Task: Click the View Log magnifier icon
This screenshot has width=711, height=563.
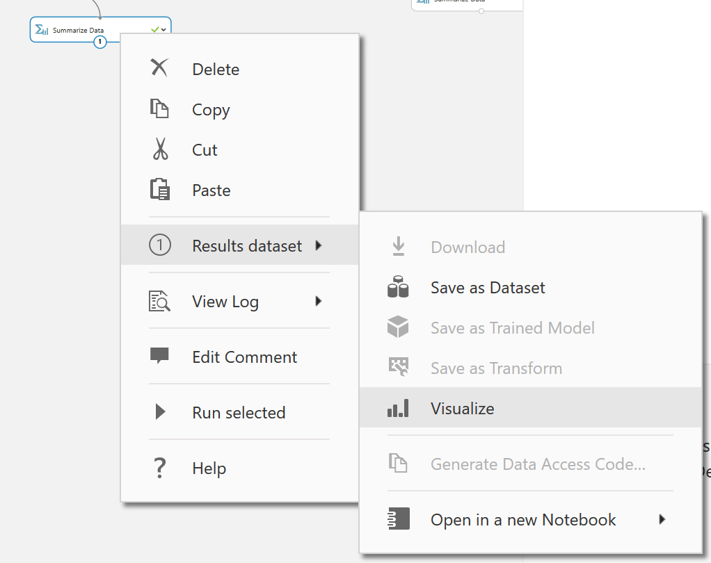Action: (159, 301)
